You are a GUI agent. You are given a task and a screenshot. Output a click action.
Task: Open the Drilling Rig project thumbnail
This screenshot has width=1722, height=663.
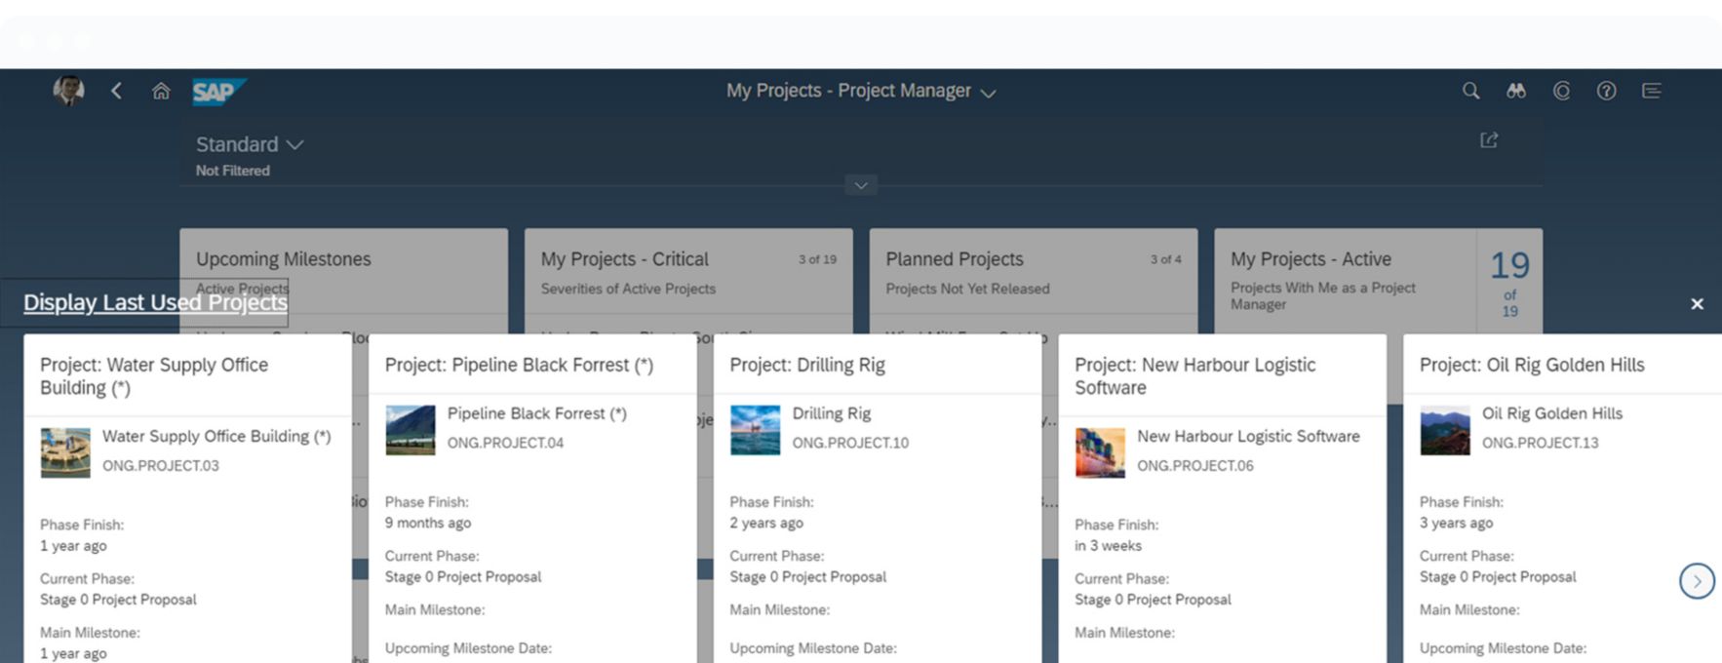pyautogui.click(x=755, y=430)
